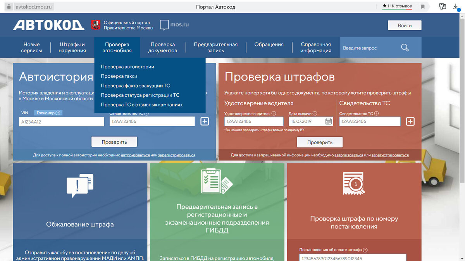Click help icon beside Постановления об оплате штрафа
Viewport: 465px width, 261px height.
(x=365, y=250)
